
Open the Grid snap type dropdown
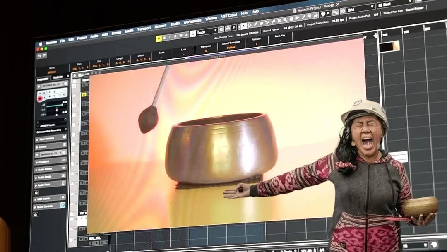tap(360, 8)
